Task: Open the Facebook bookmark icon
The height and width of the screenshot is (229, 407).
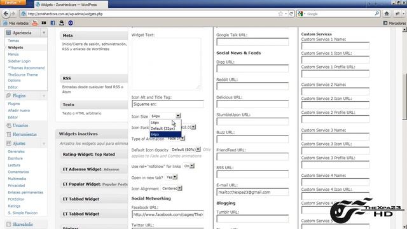Action: click(x=53, y=23)
